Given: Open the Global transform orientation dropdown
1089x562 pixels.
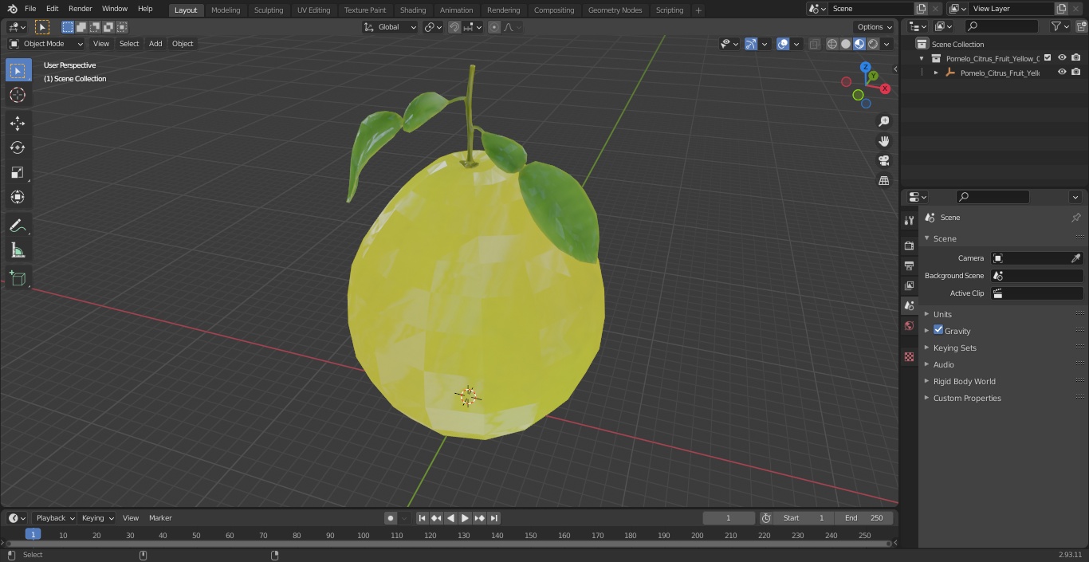Looking at the screenshot, I should 390,27.
